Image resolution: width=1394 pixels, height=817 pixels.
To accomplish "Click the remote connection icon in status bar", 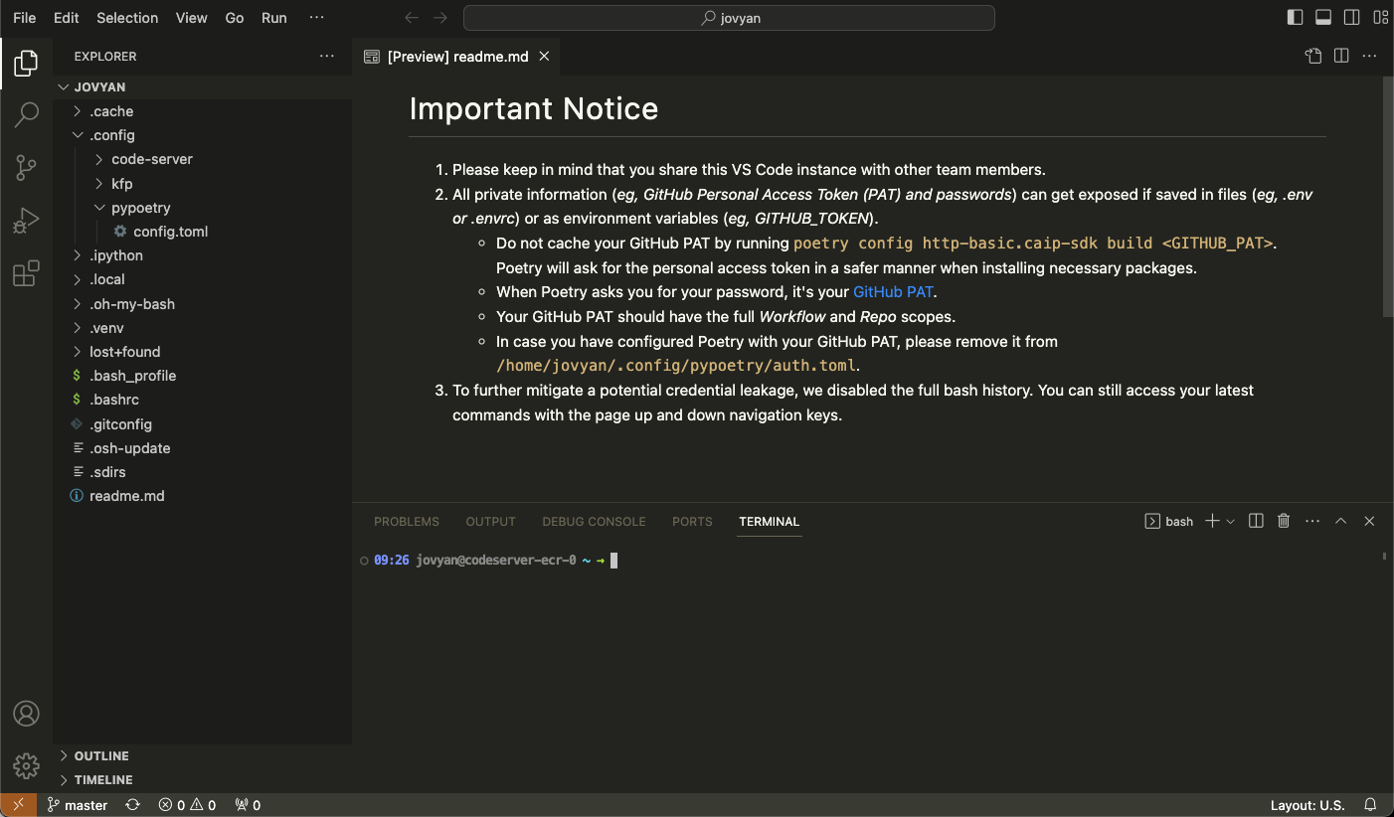I will (19, 805).
